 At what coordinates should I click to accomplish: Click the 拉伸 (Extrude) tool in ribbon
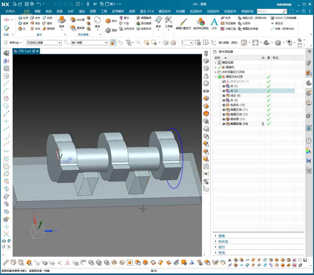23,18
